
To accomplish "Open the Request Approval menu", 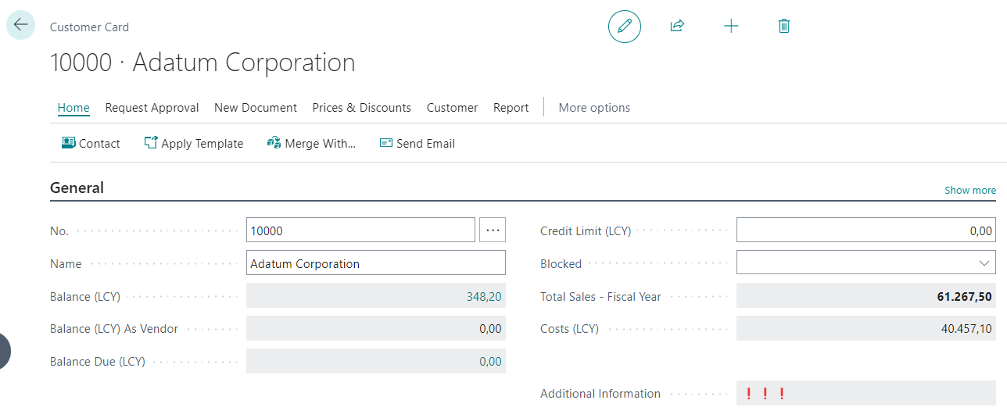I will [x=152, y=108].
